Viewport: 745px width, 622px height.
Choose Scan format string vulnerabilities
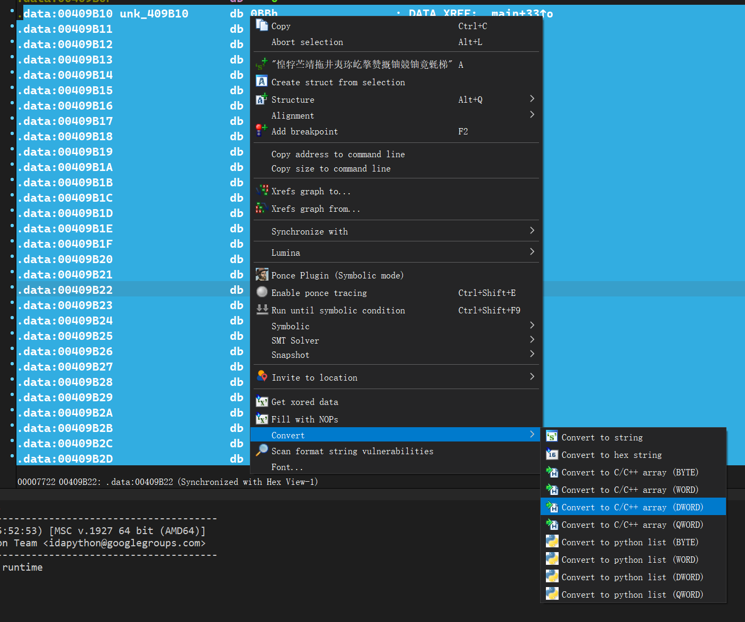click(396, 451)
